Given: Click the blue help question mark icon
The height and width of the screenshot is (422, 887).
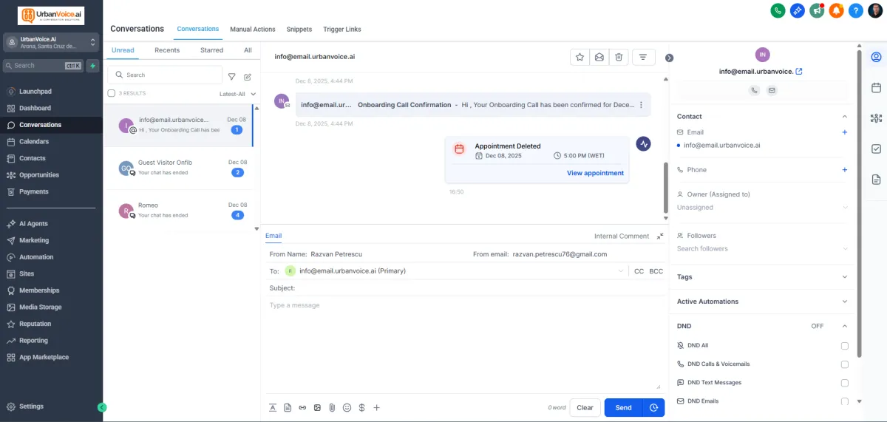Looking at the screenshot, I should (856, 10).
